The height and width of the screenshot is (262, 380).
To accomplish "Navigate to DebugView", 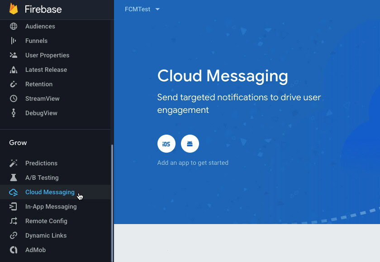I will coord(41,113).
